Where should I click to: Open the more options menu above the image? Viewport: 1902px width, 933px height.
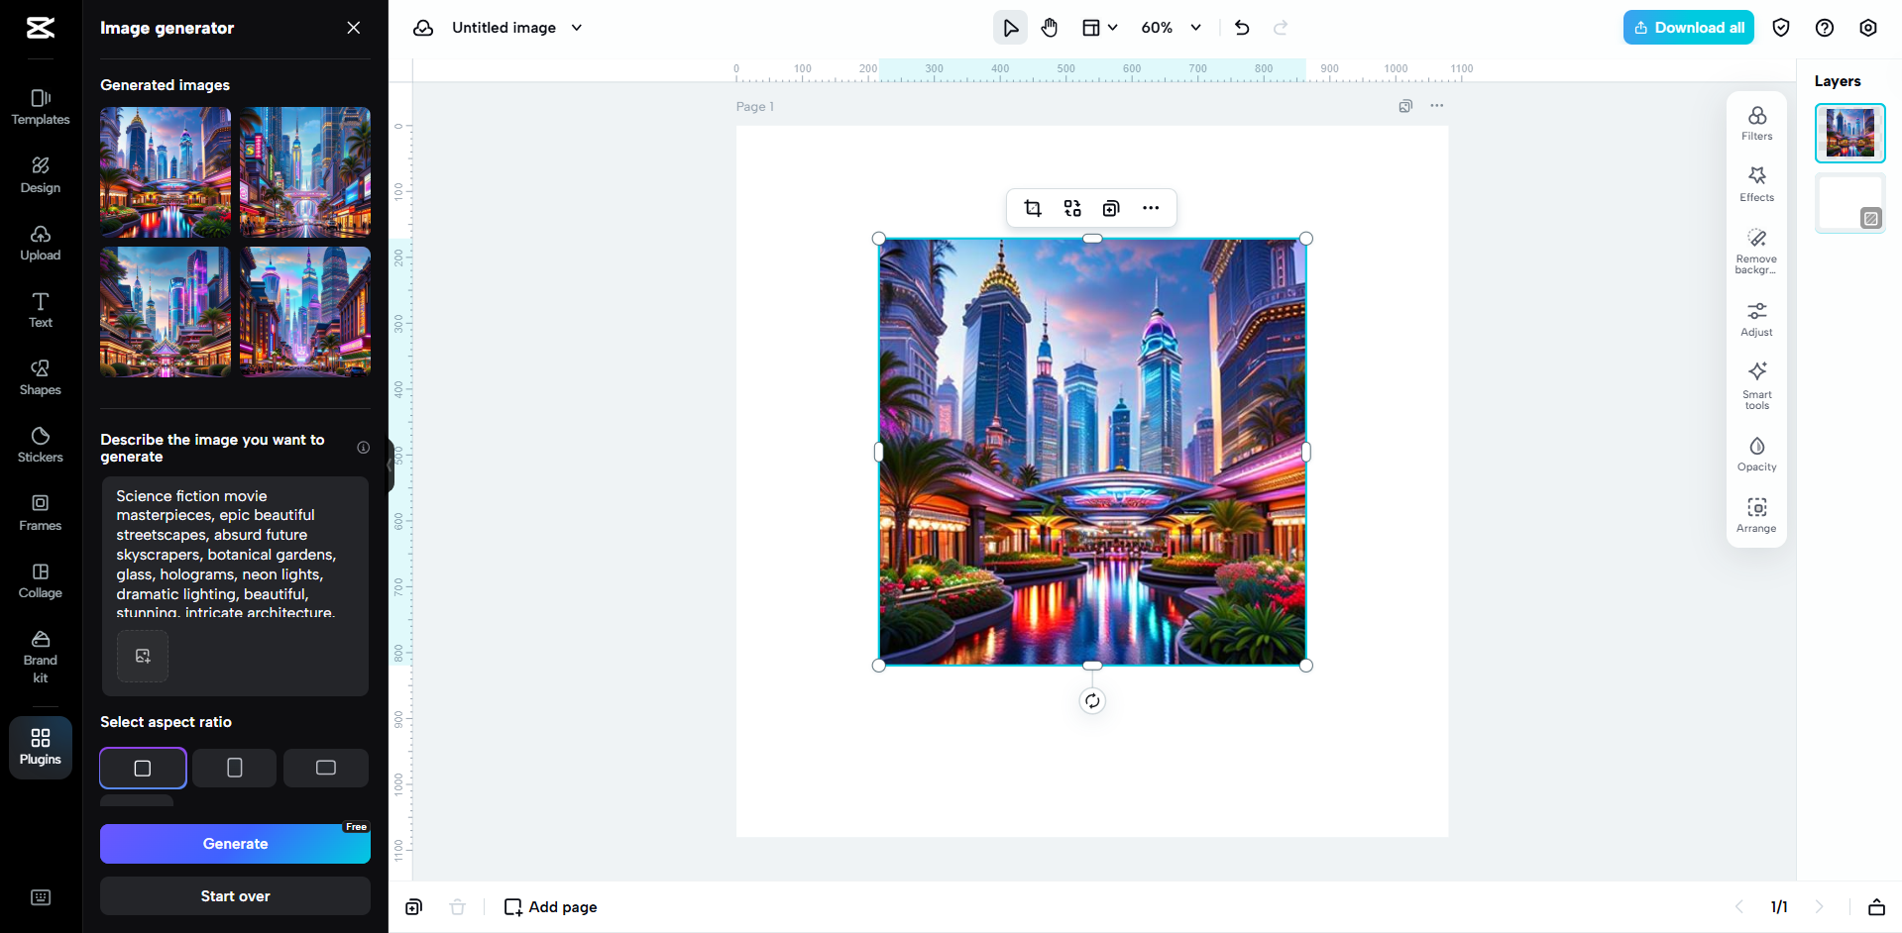coord(1151,208)
